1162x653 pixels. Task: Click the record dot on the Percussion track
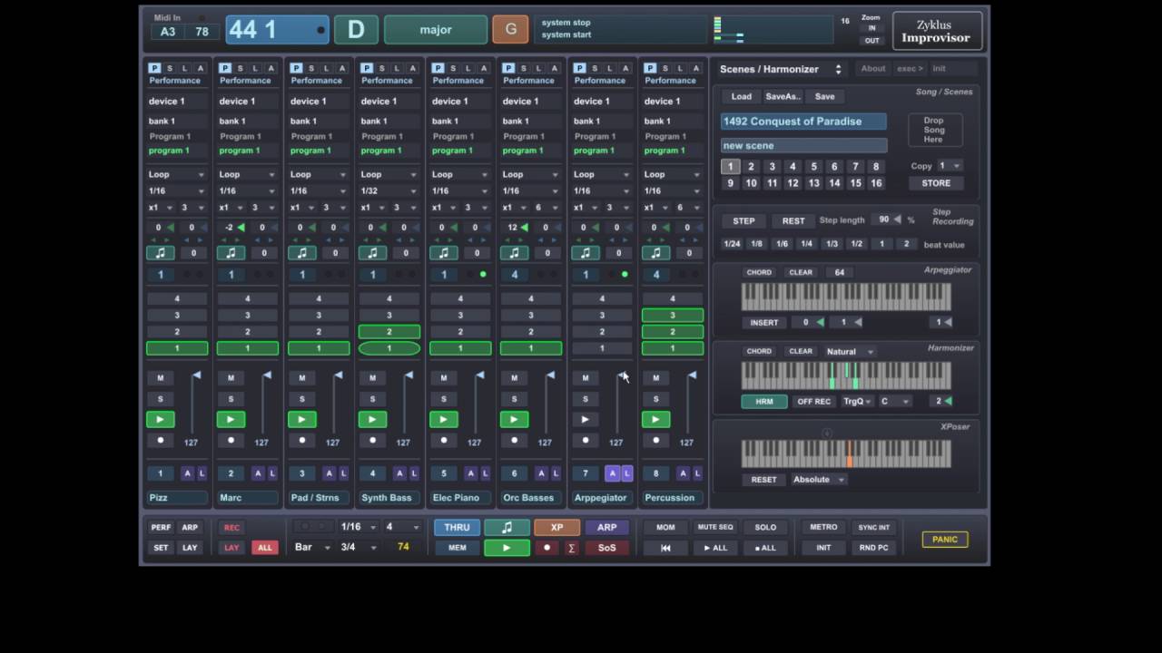tap(655, 441)
